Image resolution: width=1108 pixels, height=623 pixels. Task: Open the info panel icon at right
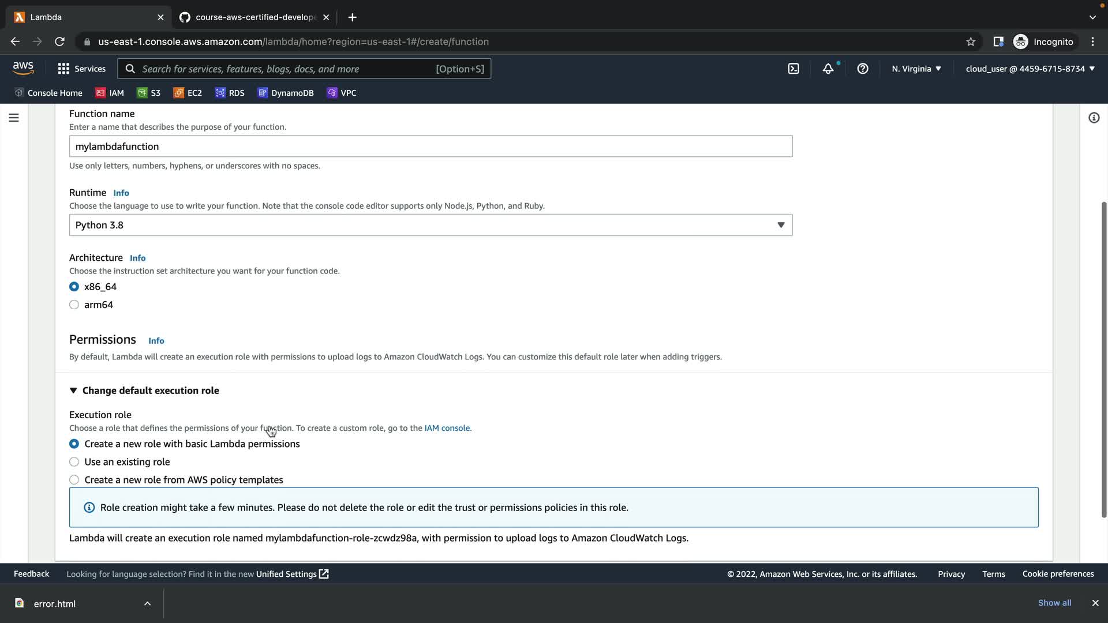click(x=1094, y=118)
